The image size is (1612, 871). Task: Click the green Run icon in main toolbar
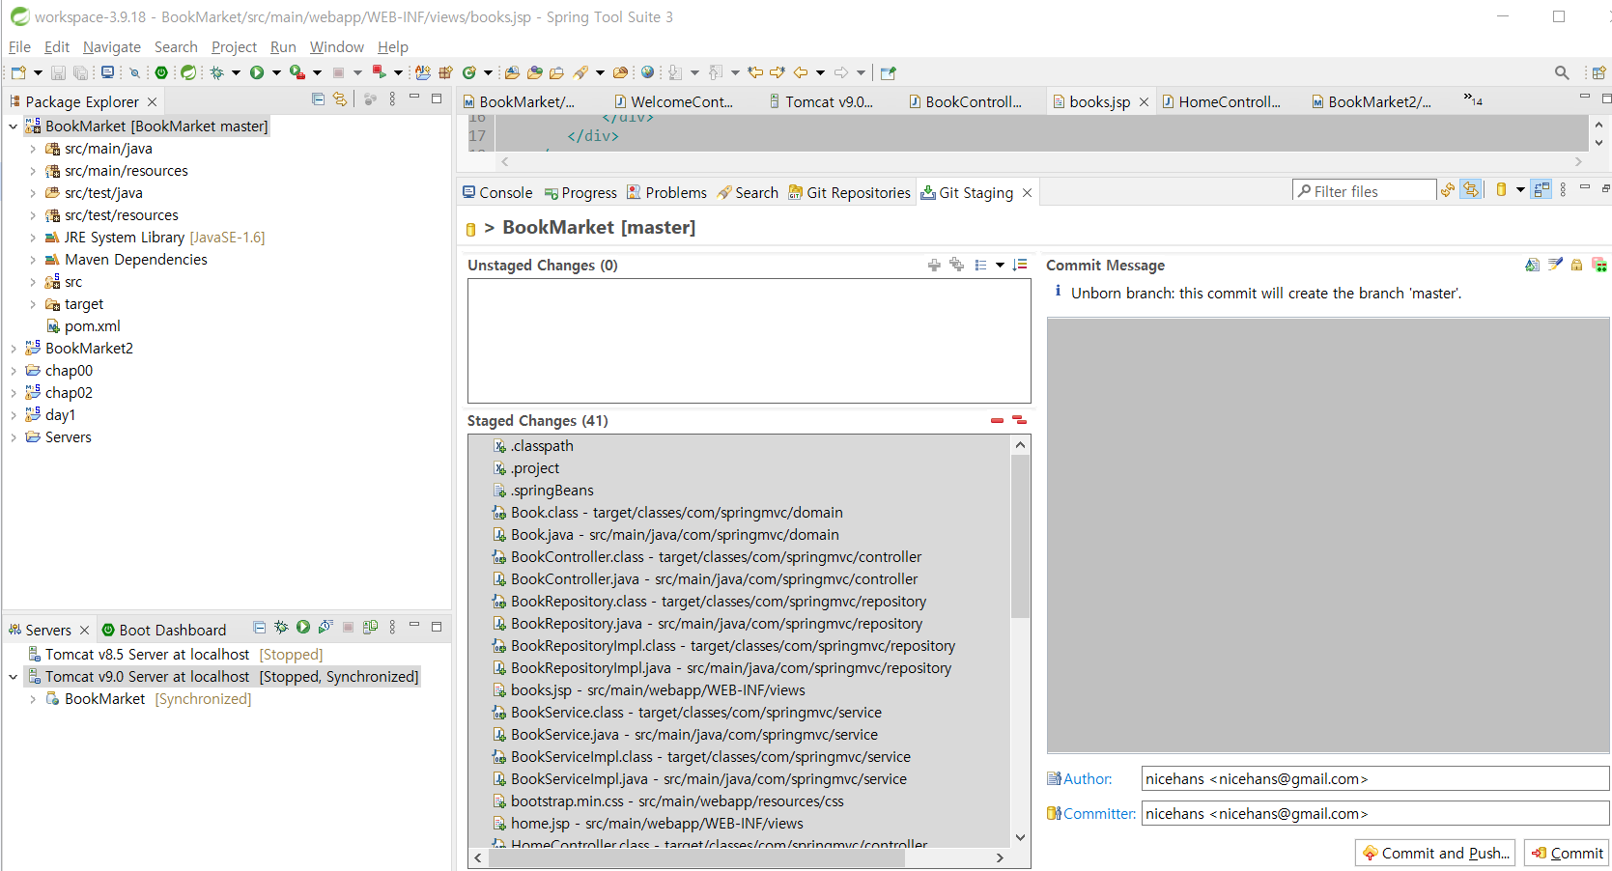(257, 72)
